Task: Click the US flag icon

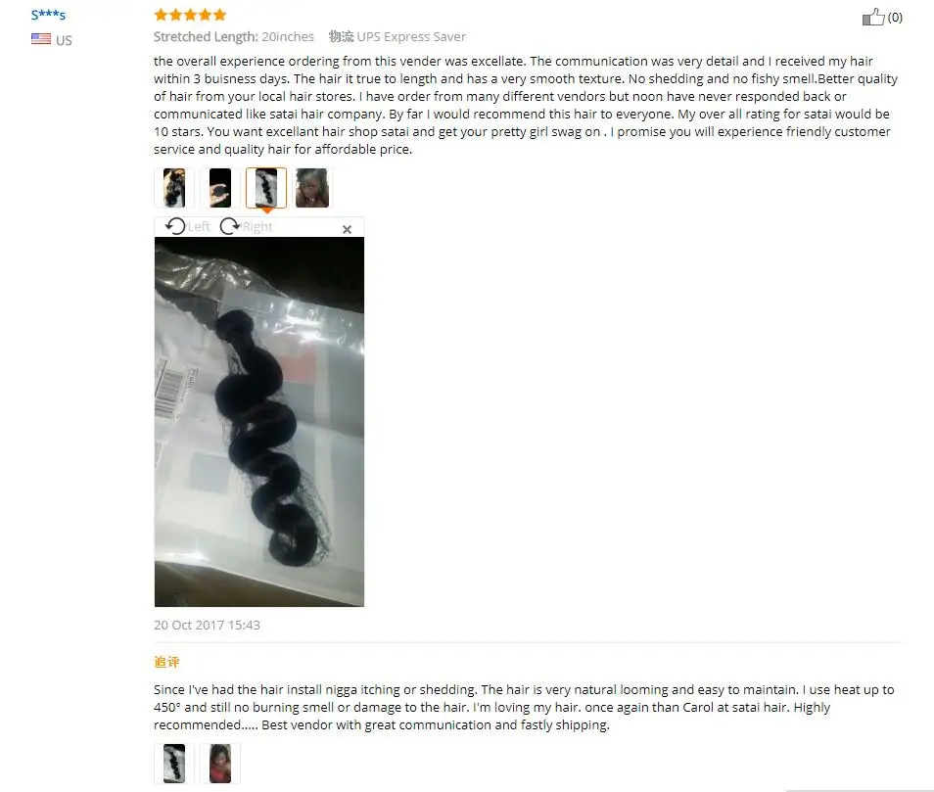Action: click(x=41, y=39)
